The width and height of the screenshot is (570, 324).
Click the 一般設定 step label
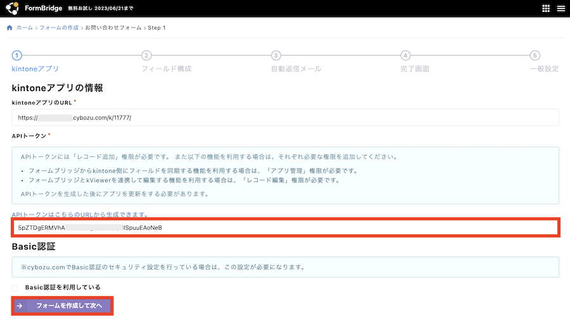(544, 68)
